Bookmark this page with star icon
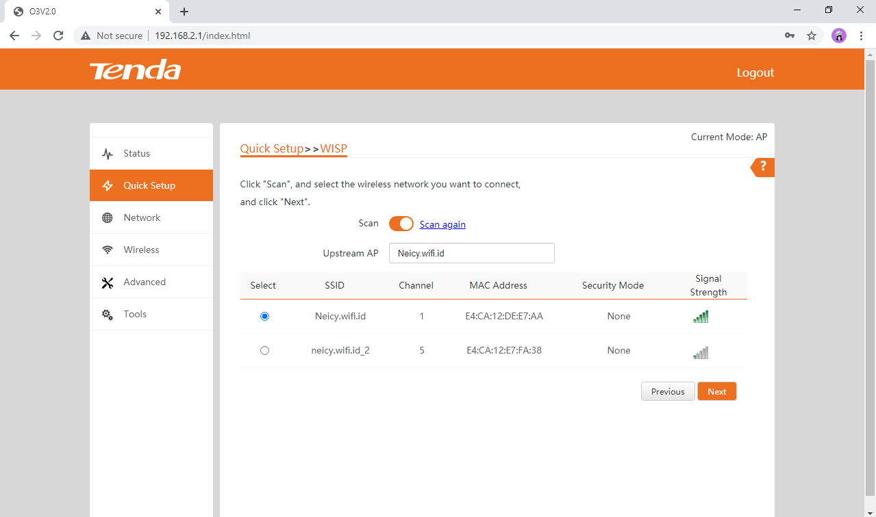 (812, 36)
